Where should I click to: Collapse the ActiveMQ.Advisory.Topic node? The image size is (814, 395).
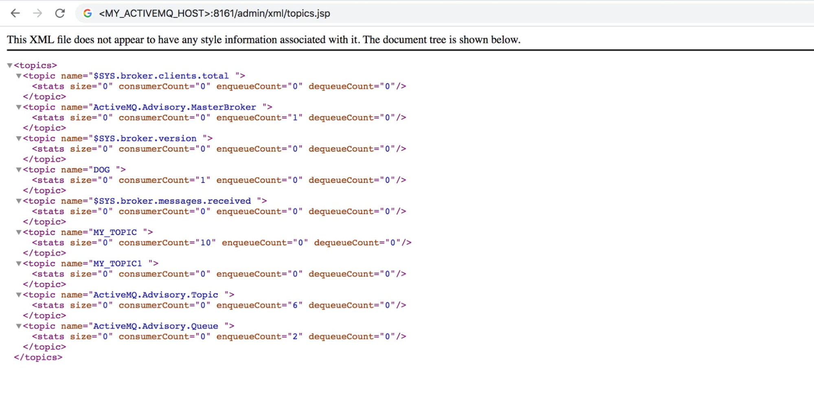coord(19,295)
